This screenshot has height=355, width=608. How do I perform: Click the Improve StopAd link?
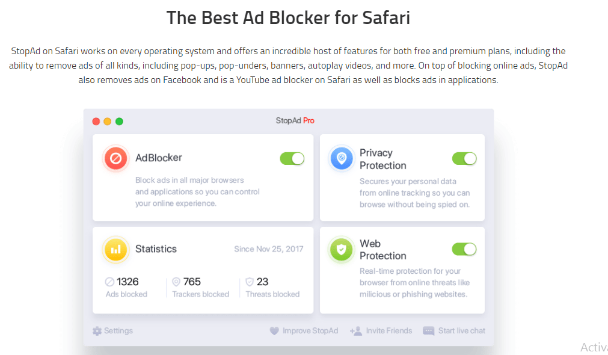point(310,331)
